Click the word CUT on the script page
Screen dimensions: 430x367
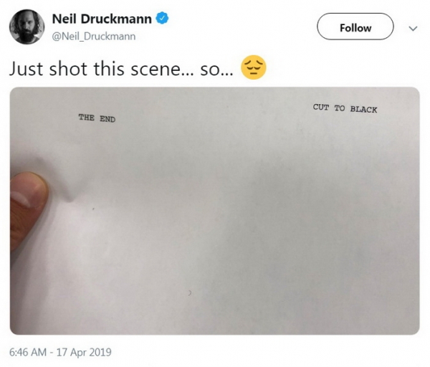(321, 107)
